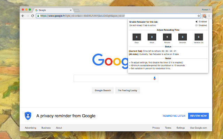Click the browser forward arrow

28,16
